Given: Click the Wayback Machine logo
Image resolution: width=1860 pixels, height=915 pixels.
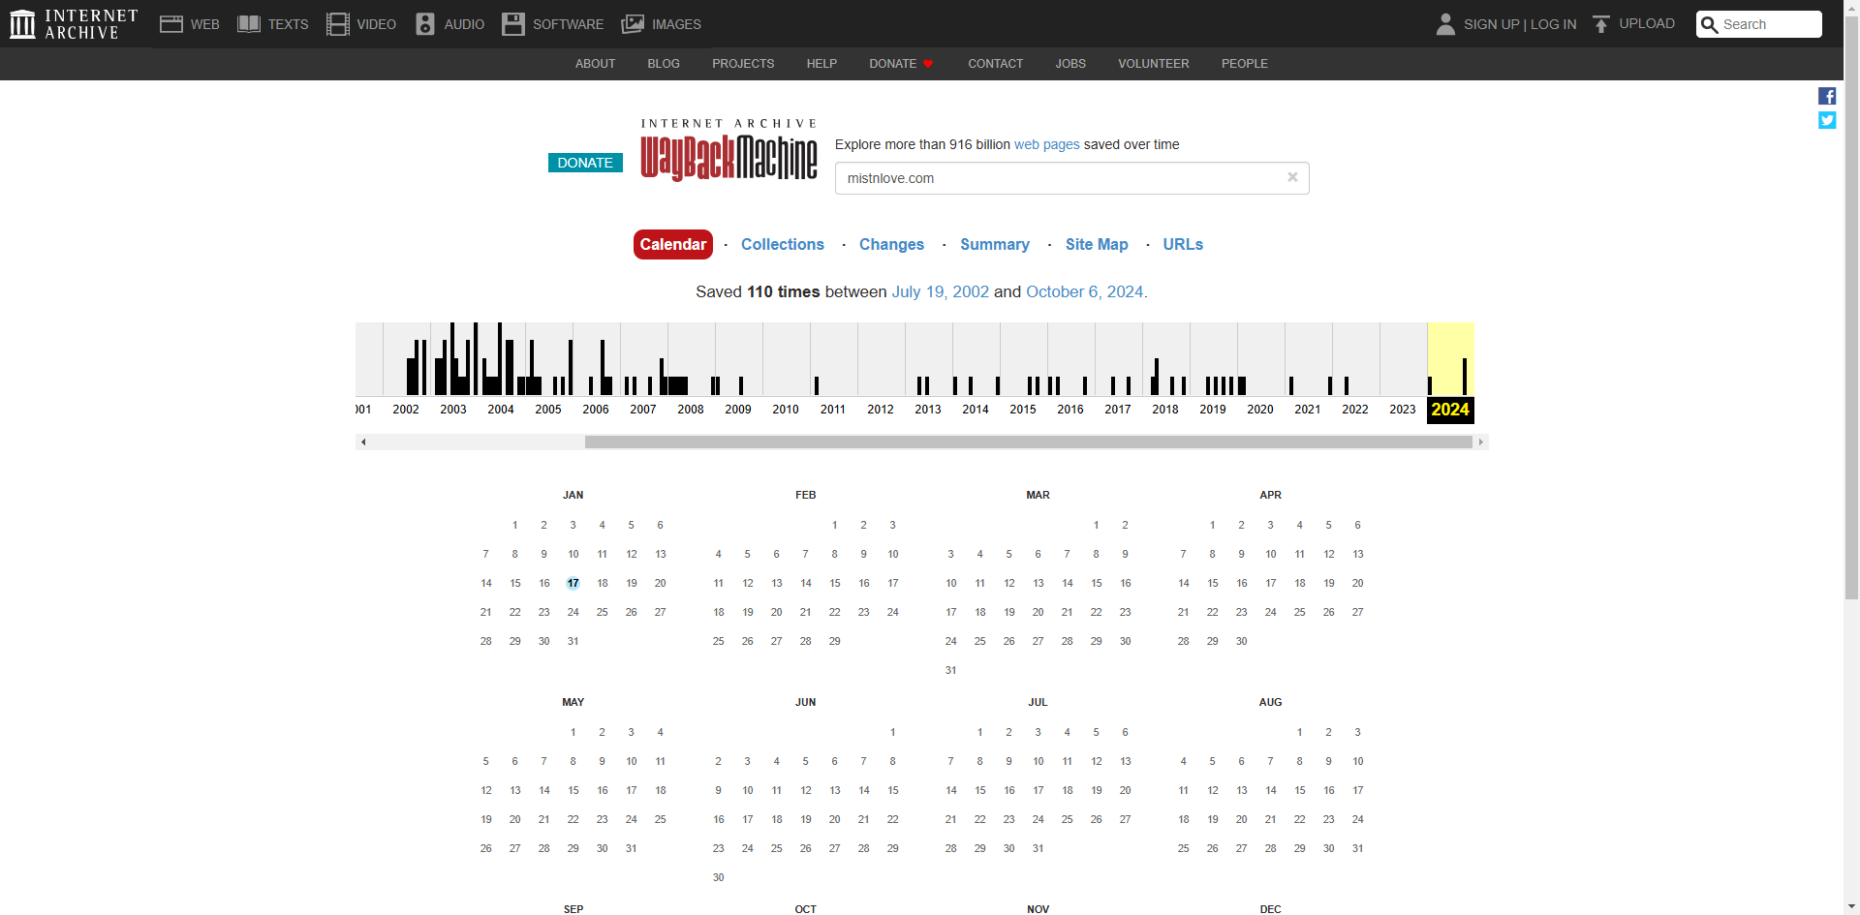Looking at the screenshot, I should click(728, 151).
